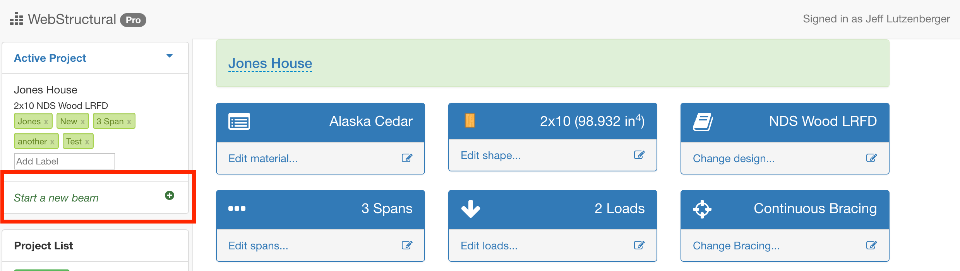Image resolution: width=960 pixels, height=271 pixels.
Task: Click the wood shape icon beside 2x10
Action: point(470,120)
